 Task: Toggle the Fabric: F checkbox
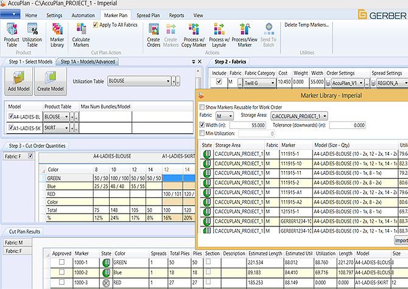(x=30, y=156)
